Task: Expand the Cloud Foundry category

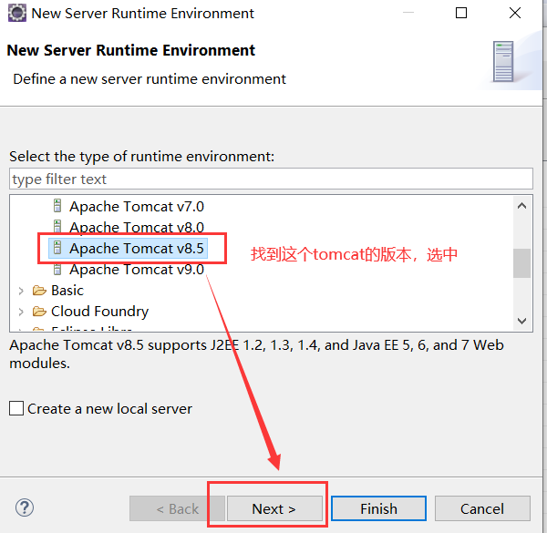Action: (x=21, y=312)
